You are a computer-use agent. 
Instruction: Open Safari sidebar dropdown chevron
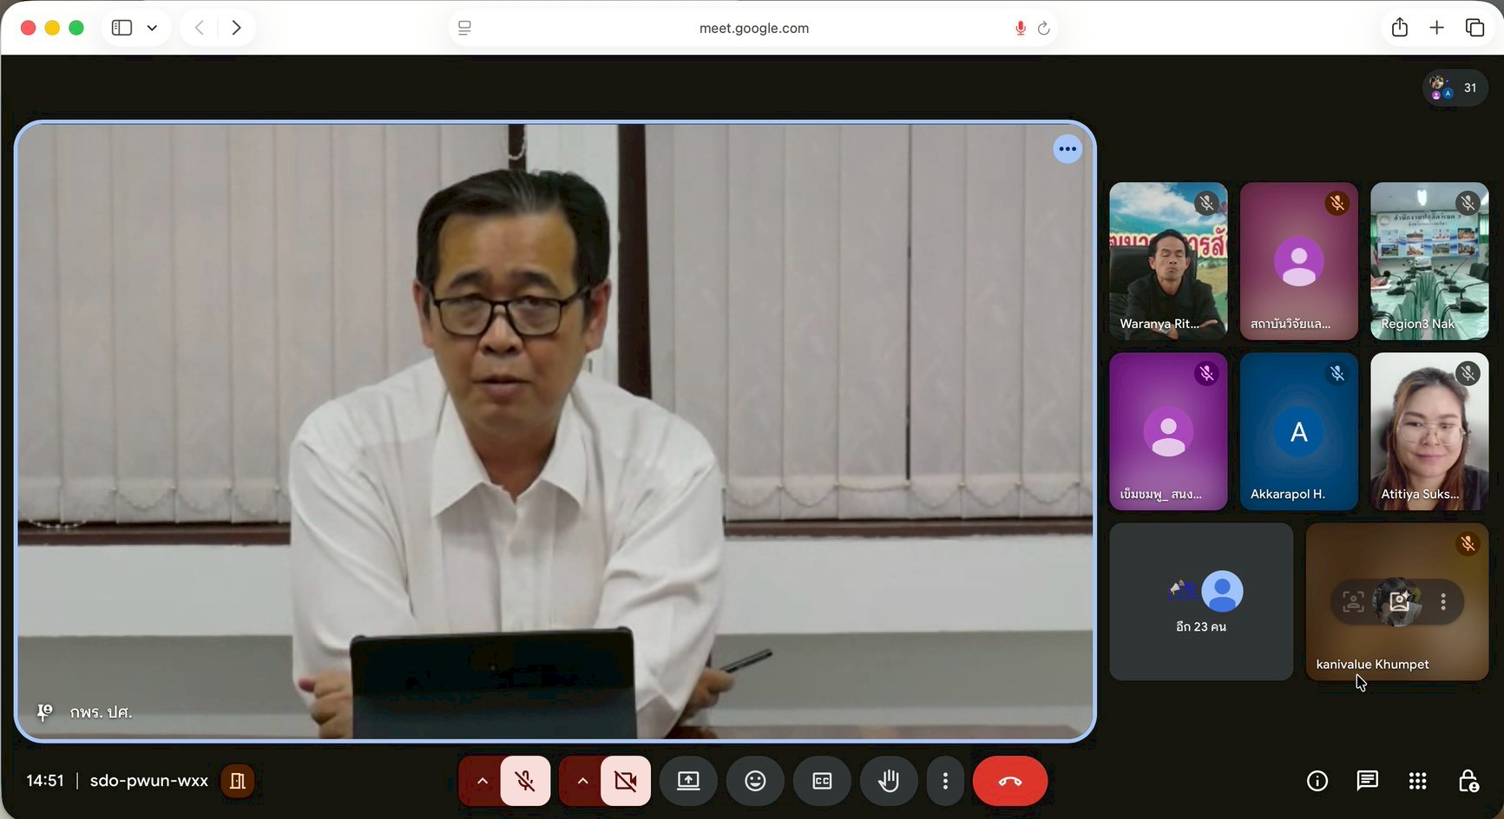(153, 28)
